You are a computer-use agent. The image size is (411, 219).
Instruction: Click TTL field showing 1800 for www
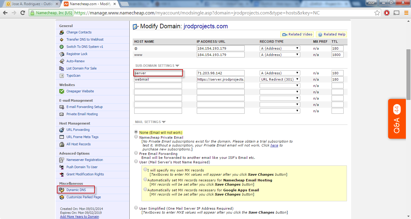tap(337, 55)
